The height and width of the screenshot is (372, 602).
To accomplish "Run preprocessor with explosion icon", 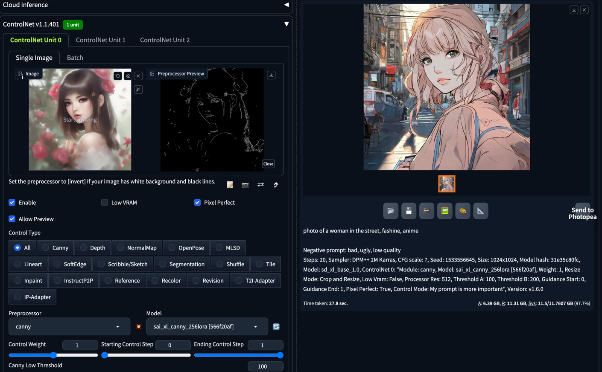I will [x=138, y=326].
